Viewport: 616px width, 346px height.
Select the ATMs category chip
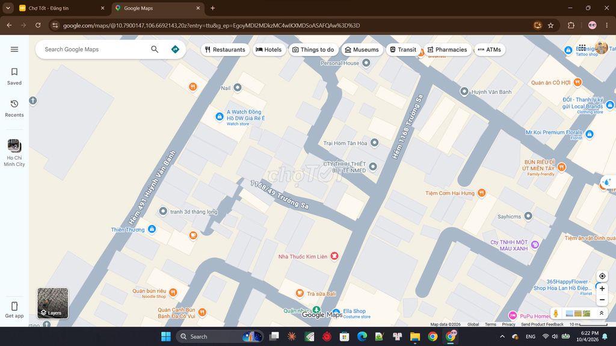coord(490,49)
